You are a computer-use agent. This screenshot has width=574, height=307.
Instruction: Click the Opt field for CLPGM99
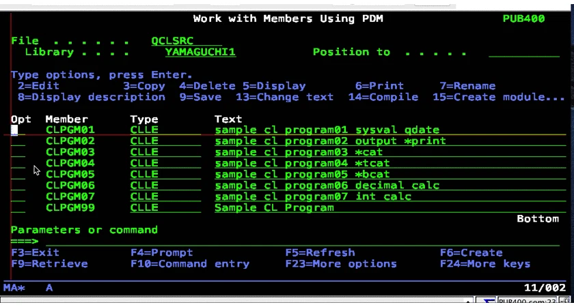coord(18,207)
